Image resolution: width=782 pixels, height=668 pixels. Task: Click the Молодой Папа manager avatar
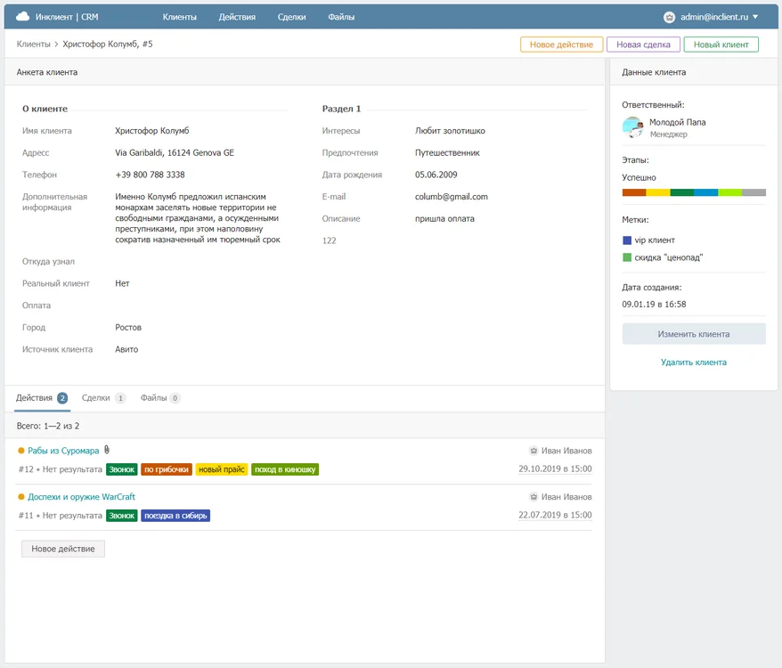tap(632, 127)
